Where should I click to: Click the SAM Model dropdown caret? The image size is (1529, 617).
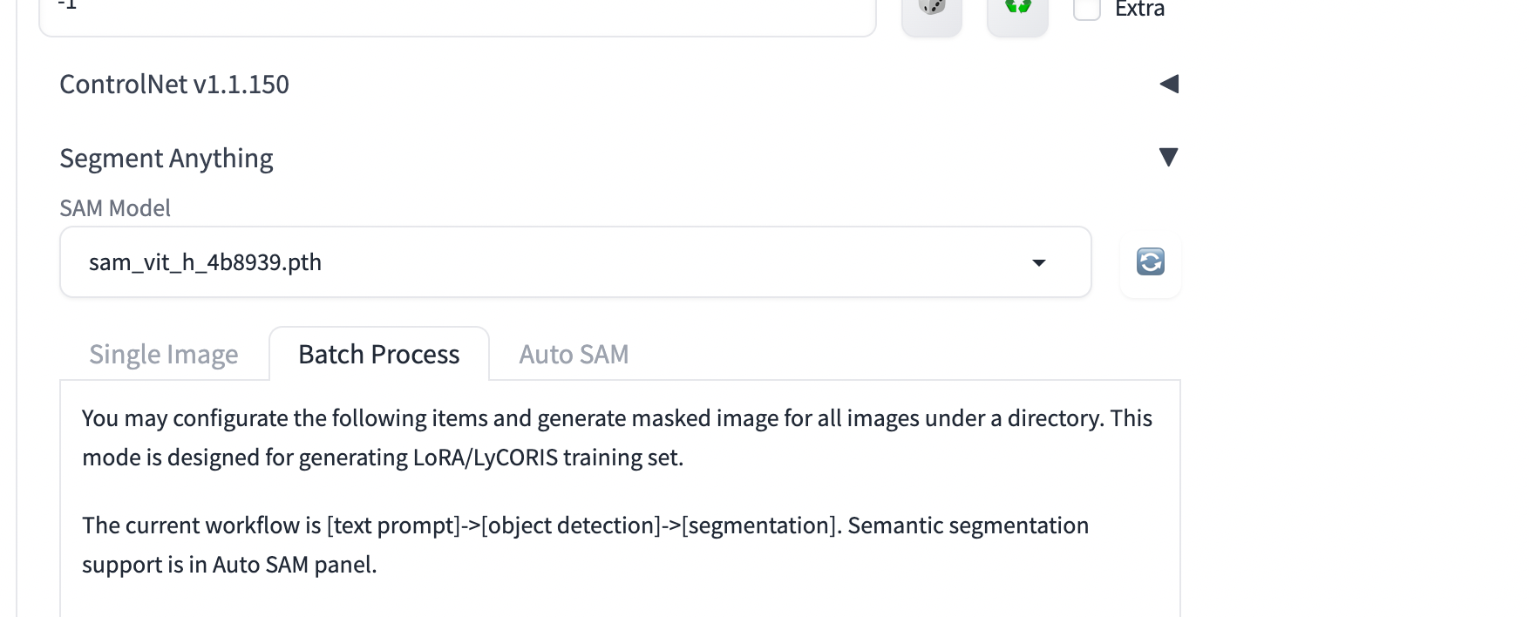click(1037, 261)
